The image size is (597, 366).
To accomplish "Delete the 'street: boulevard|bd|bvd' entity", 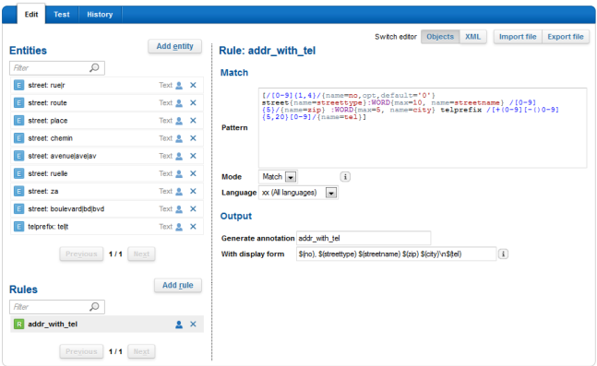I will click(x=193, y=209).
